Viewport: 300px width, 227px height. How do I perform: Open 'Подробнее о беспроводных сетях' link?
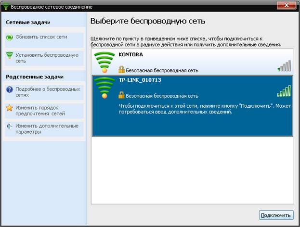click(x=48, y=92)
